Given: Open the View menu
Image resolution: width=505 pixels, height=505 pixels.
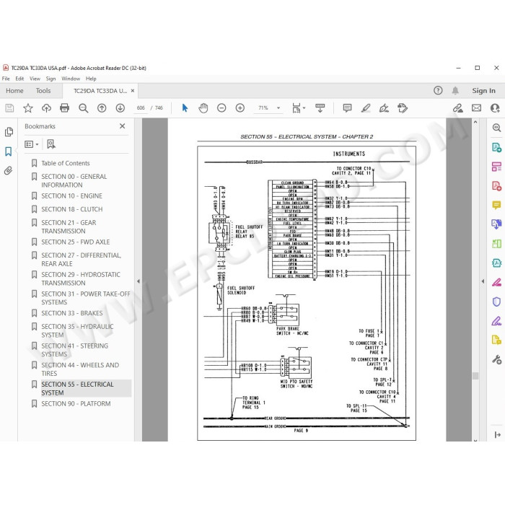Looking at the screenshot, I should (x=35, y=79).
